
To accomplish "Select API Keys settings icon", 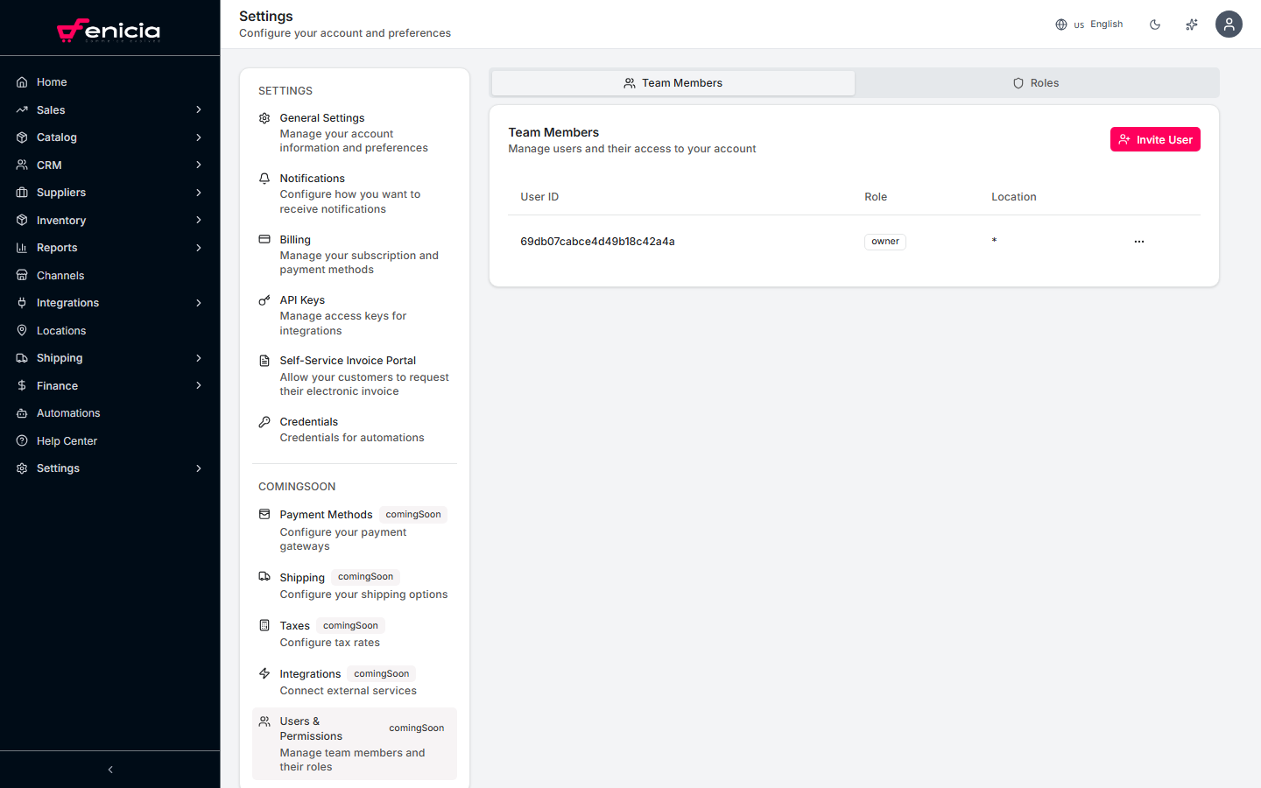I will coord(264,299).
